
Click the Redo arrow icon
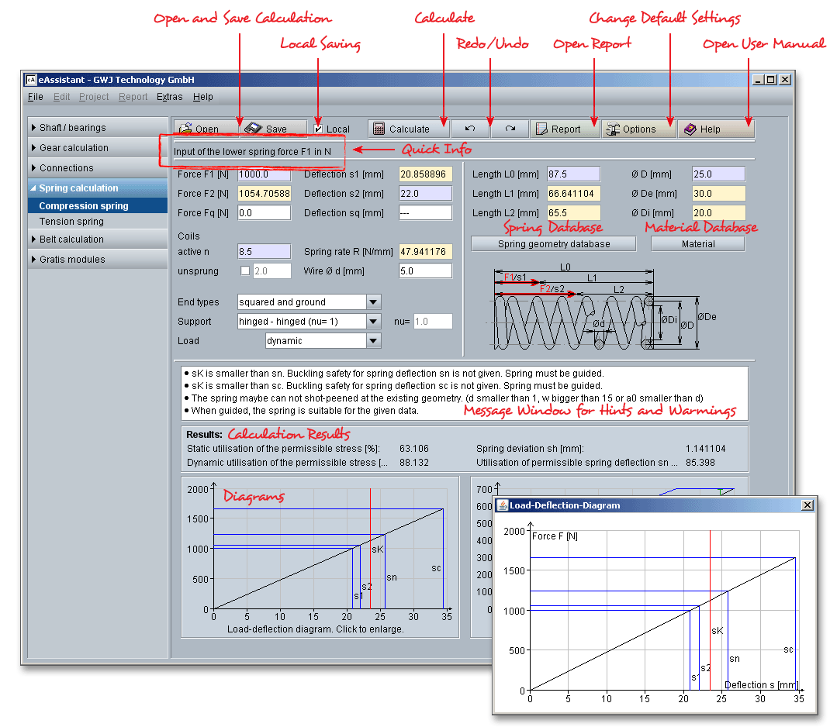pyautogui.click(x=510, y=129)
